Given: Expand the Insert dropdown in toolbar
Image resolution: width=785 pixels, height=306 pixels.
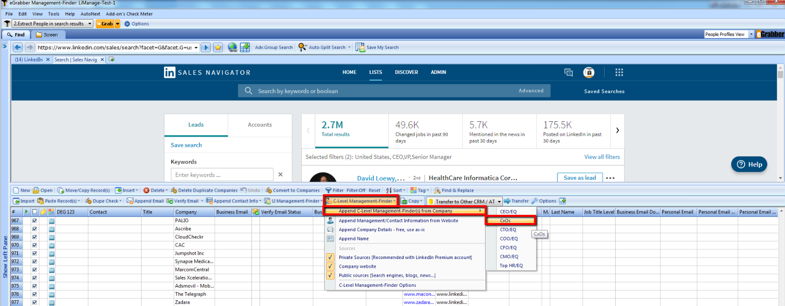Looking at the screenshot, I should [x=137, y=190].
